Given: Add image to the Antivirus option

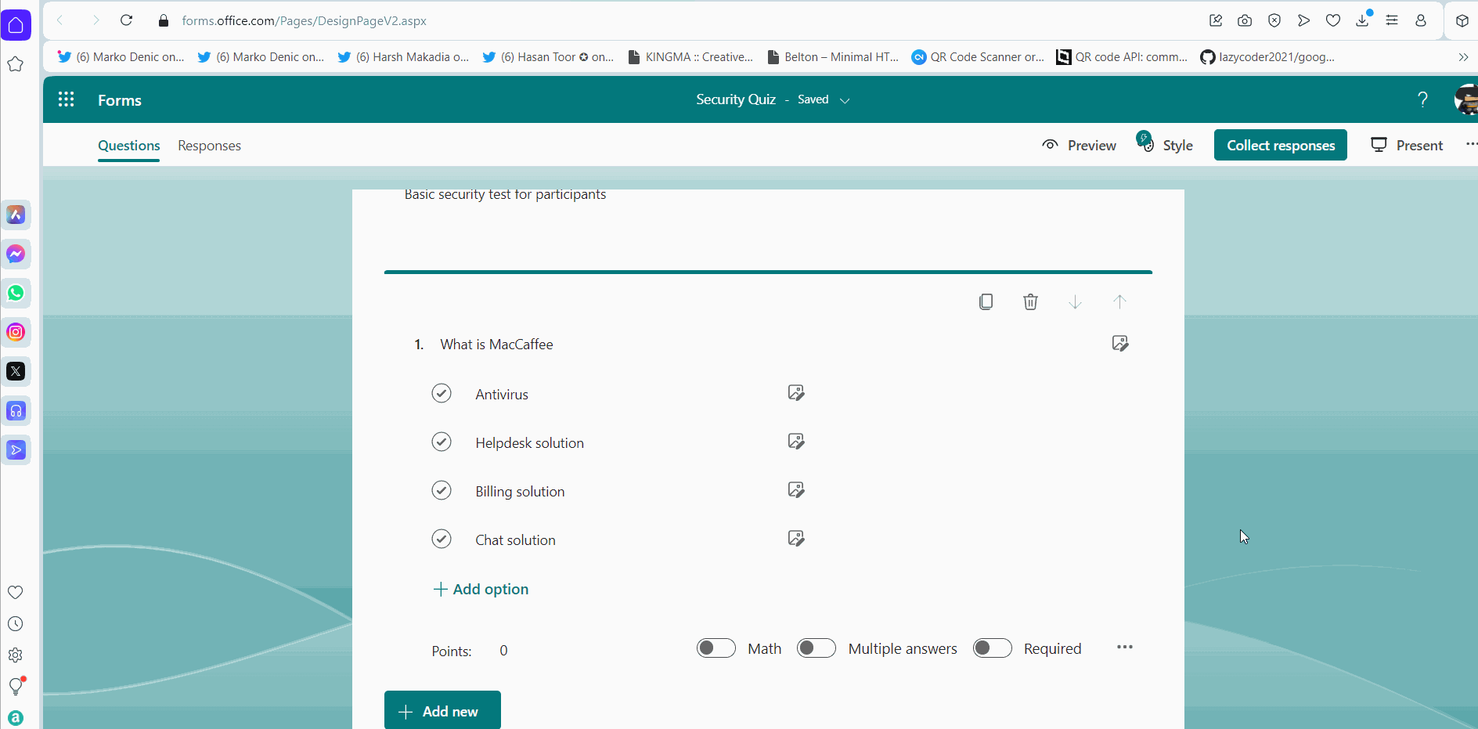Looking at the screenshot, I should pos(796,392).
